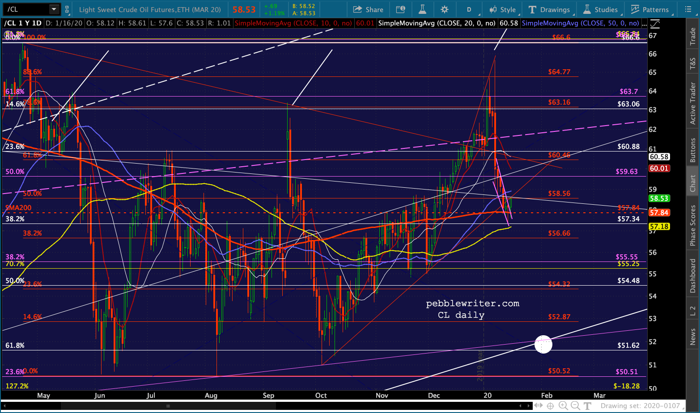Click the chart line-style icon below toolbar

(654, 23)
